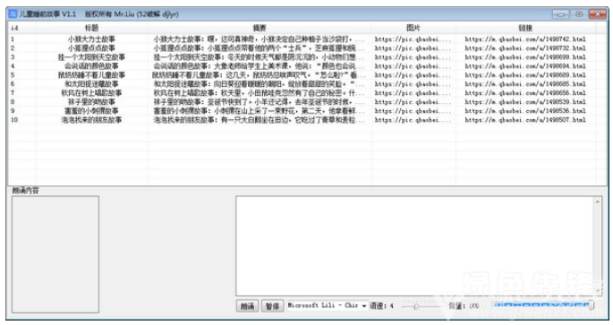The height and width of the screenshot is (325, 613).
Task: Click the 标题 column header
Action: click(92, 28)
